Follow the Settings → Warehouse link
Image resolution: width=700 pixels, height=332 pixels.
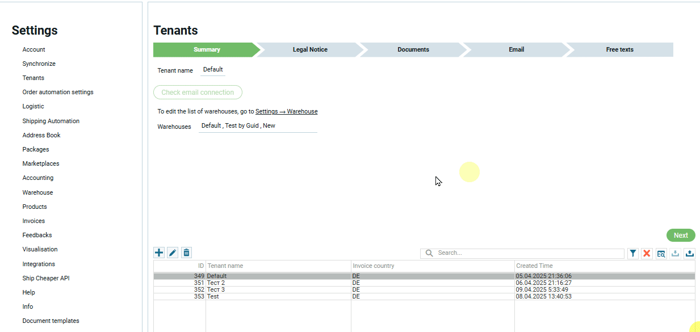(x=286, y=112)
